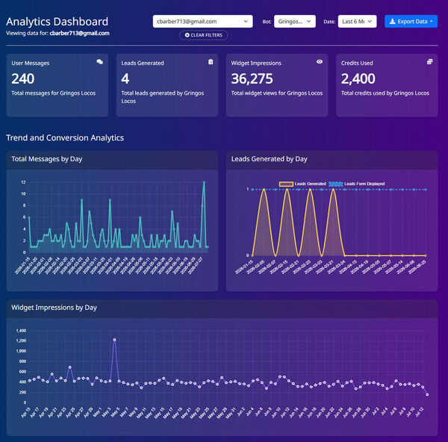The image size is (448, 442).
Task: Click the yellow Leads Generated legend swatch
Action: tap(286, 184)
